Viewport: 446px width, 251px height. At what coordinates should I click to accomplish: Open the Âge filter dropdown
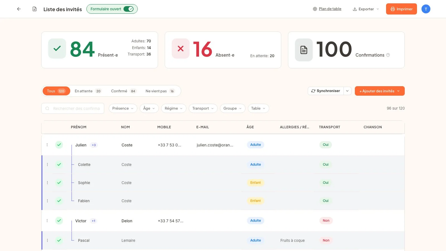[149, 108]
